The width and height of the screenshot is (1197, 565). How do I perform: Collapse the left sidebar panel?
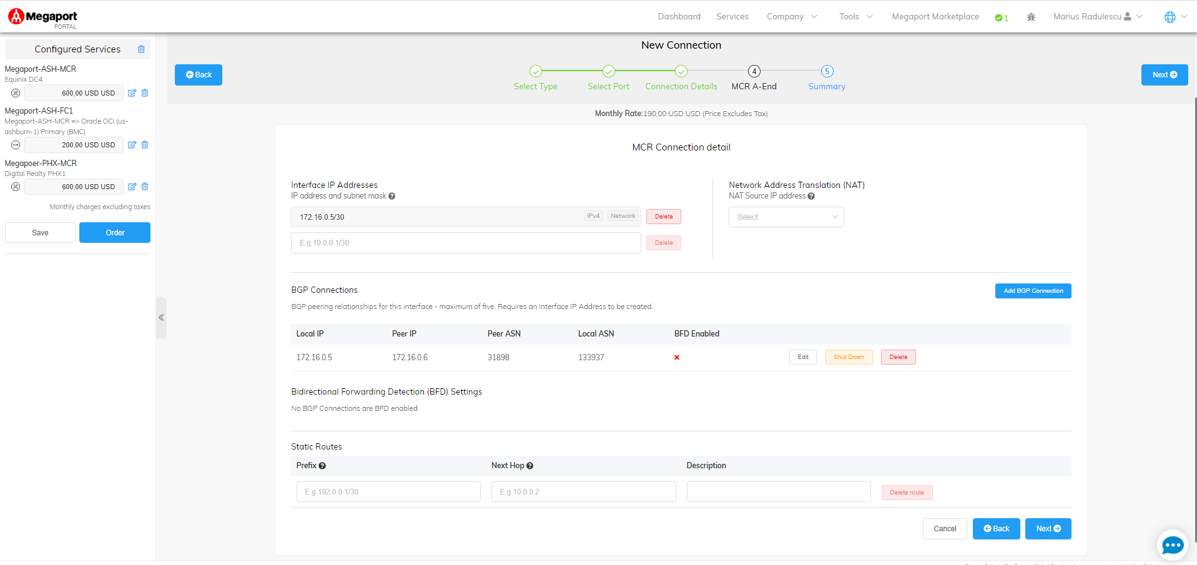tap(161, 318)
